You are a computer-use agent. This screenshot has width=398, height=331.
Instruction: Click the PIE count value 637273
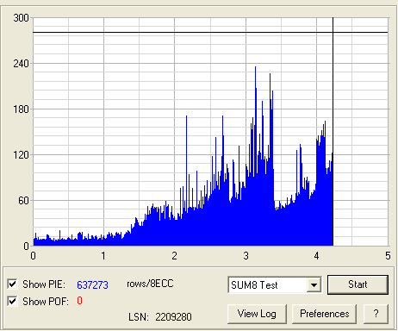click(92, 284)
